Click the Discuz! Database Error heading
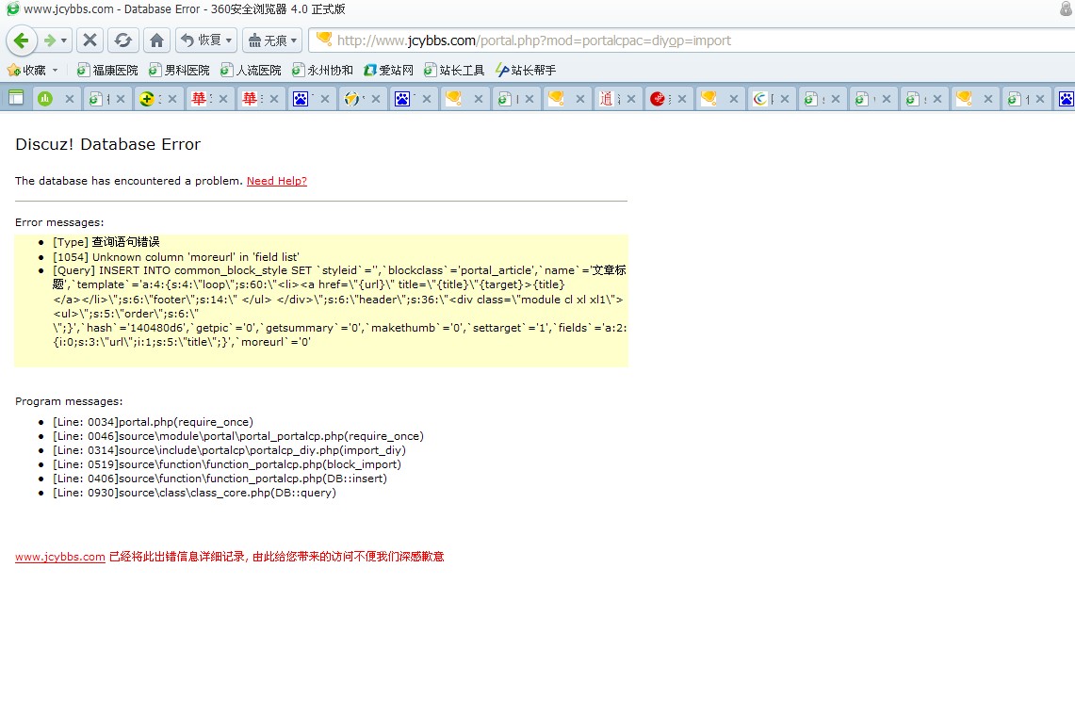 (x=107, y=144)
